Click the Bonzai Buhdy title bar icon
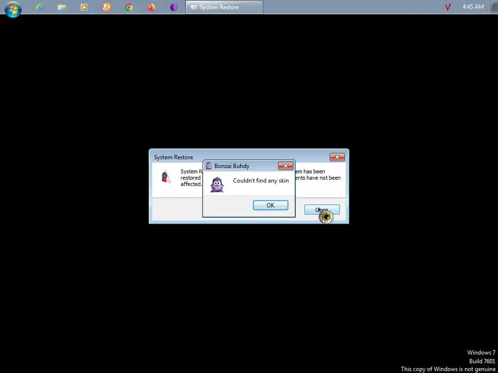 209,166
